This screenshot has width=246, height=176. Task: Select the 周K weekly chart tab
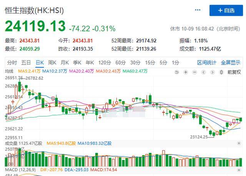click(x=52, y=63)
